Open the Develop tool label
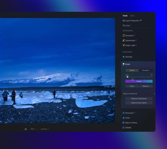 pyautogui.click(x=129, y=57)
